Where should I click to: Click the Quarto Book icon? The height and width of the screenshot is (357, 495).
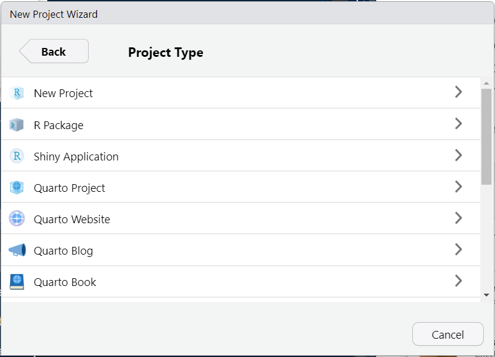[x=17, y=282]
